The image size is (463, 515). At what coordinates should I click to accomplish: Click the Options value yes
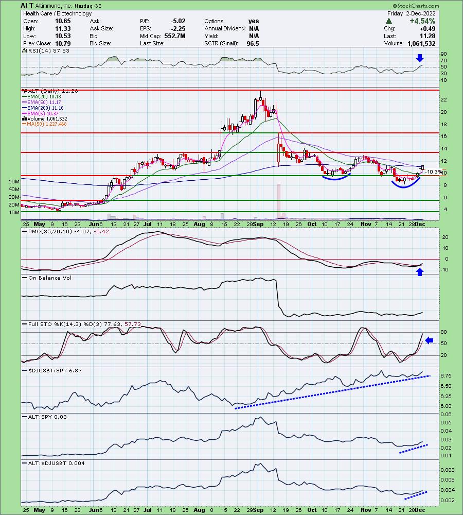pyautogui.click(x=253, y=21)
